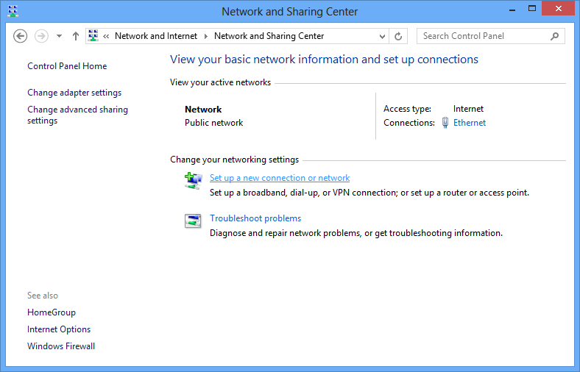Go up one level with the up arrow
580x372 pixels.
(76, 36)
